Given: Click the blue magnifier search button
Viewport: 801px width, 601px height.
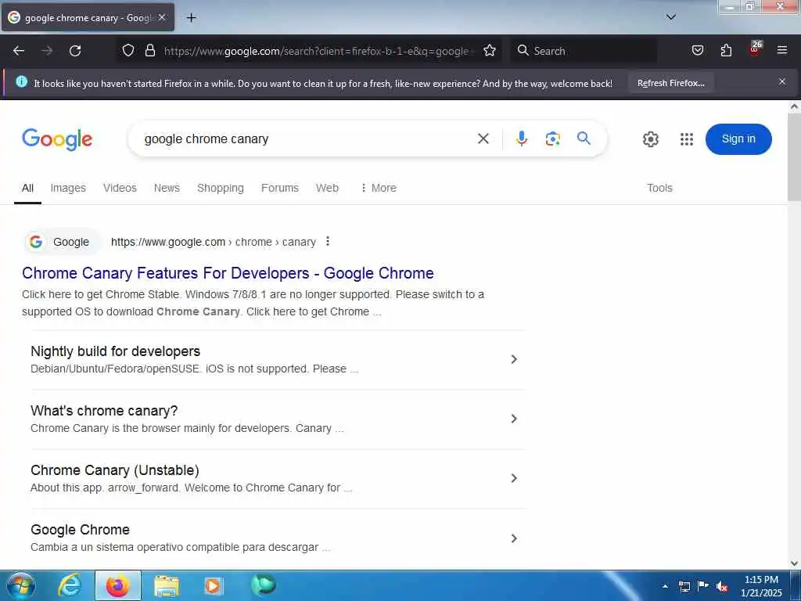Looking at the screenshot, I should point(584,138).
